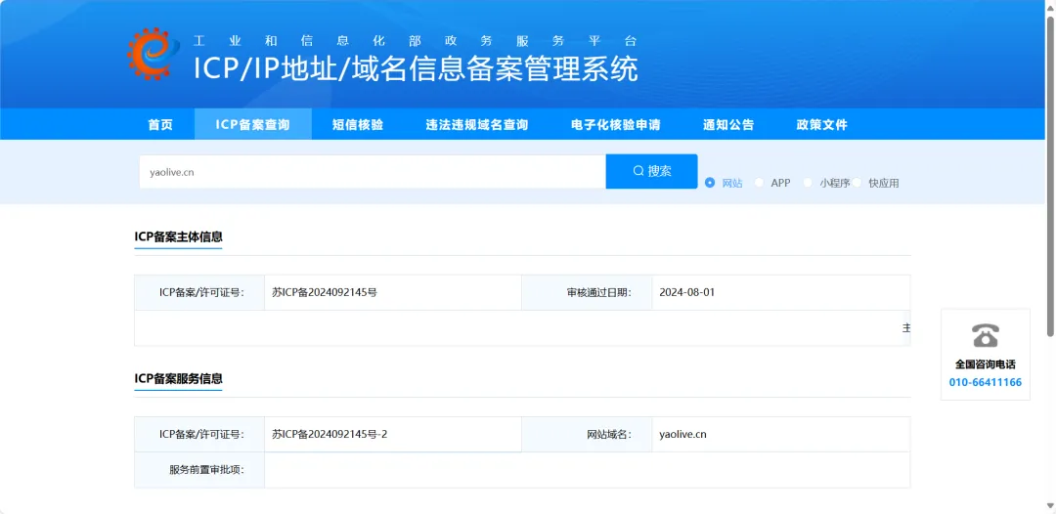The image size is (1056, 514).
Task: Click the yaolive.cn search input field
Action: tap(373, 172)
